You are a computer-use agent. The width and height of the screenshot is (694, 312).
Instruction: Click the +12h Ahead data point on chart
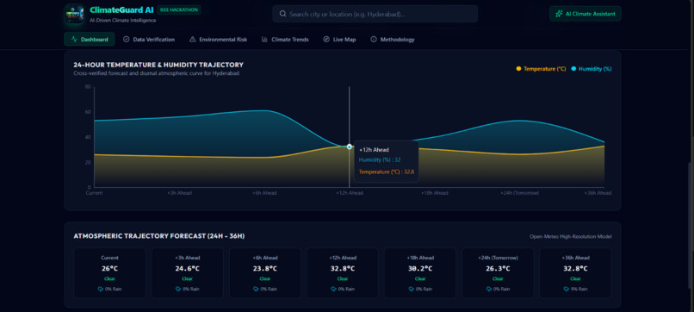click(350, 147)
